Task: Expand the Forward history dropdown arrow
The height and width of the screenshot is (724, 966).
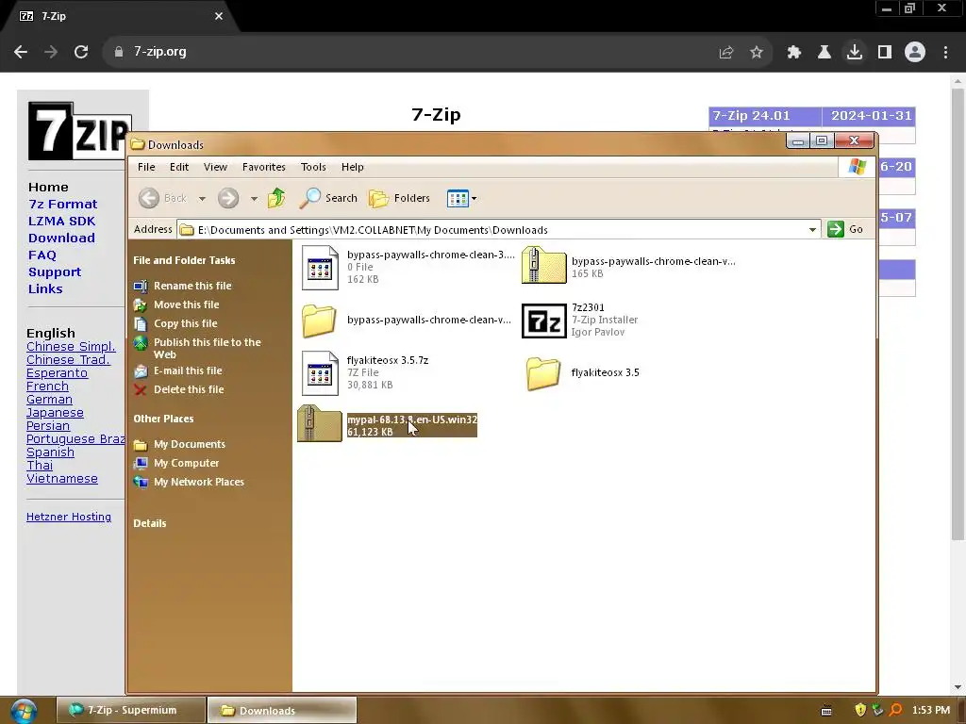Action: [254, 198]
